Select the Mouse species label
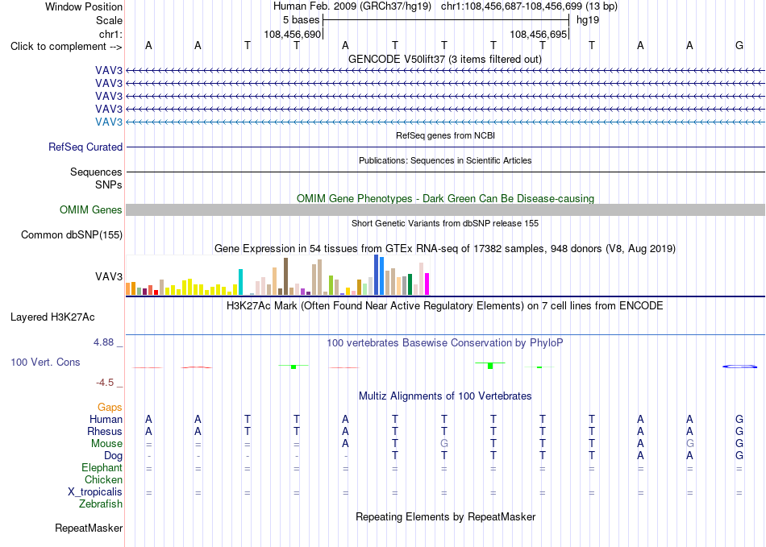Viewport: 766px width, 547px height. coord(106,444)
